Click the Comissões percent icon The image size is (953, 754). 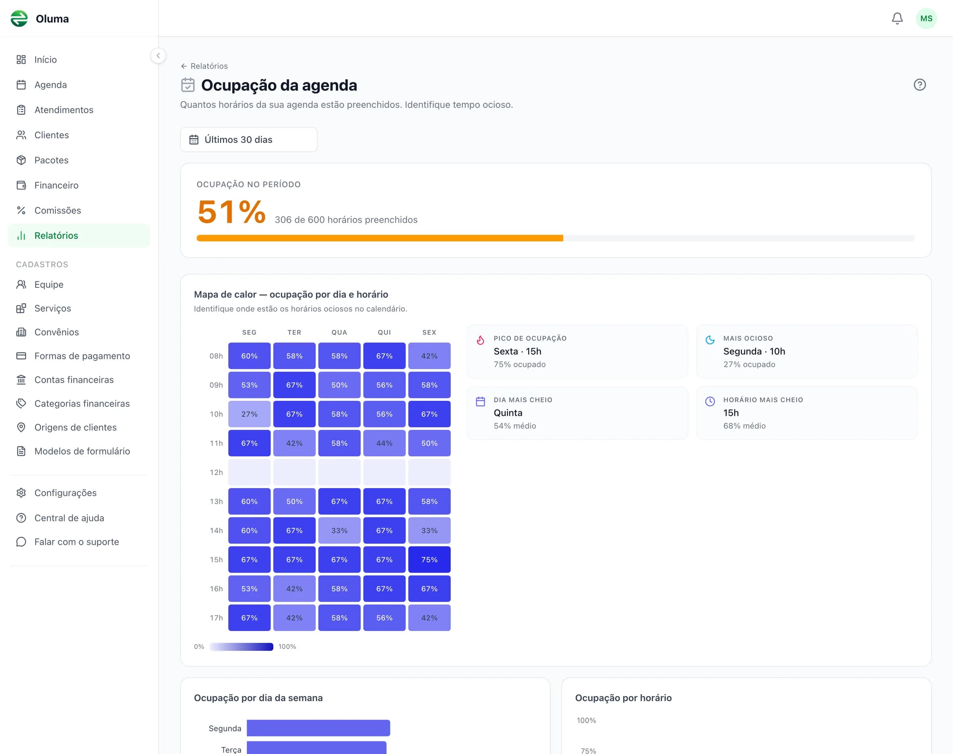(21, 211)
